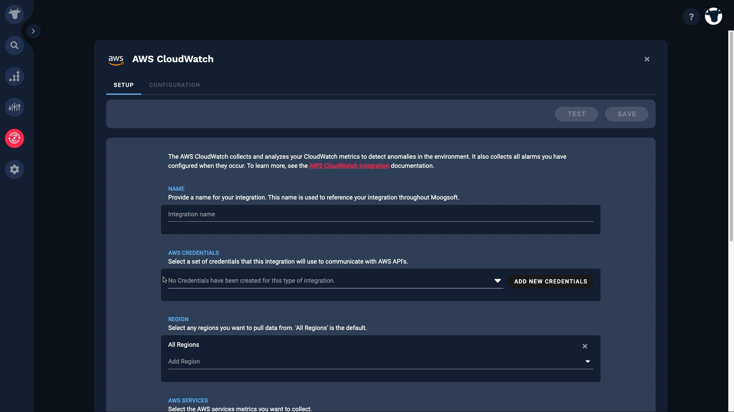Open the Moogsoft home cow logo
This screenshot has height=412, width=734.
click(15, 14)
